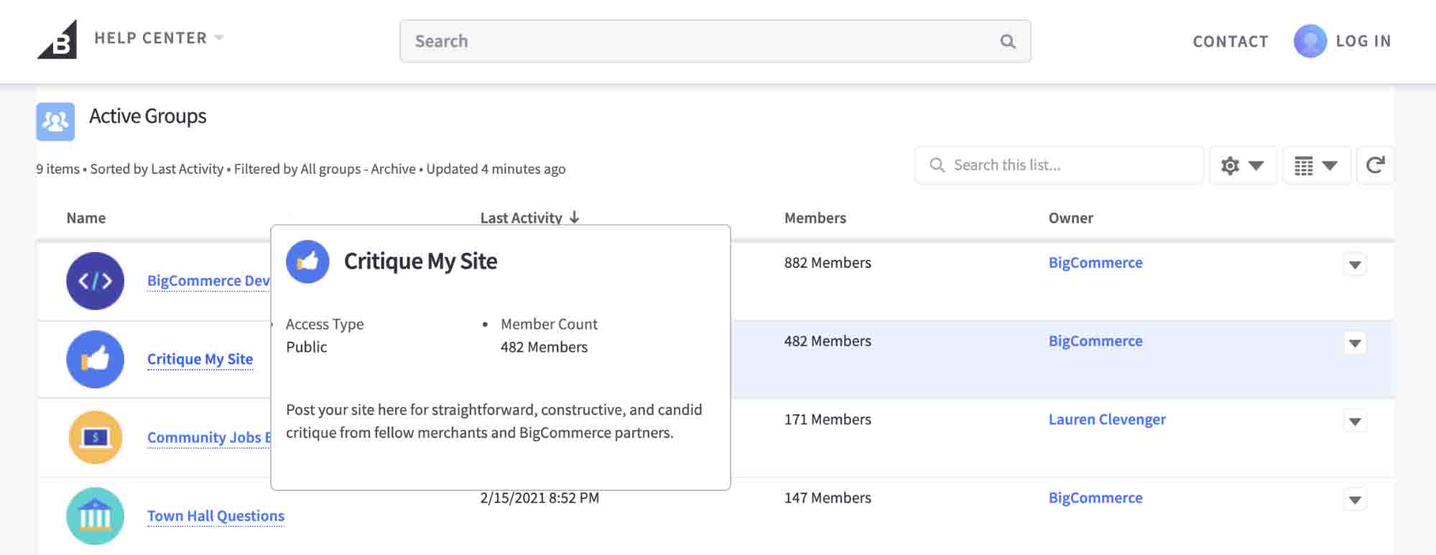This screenshot has width=1436, height=555.
Task: Refresh the groups list
Action: point(1375,166)
